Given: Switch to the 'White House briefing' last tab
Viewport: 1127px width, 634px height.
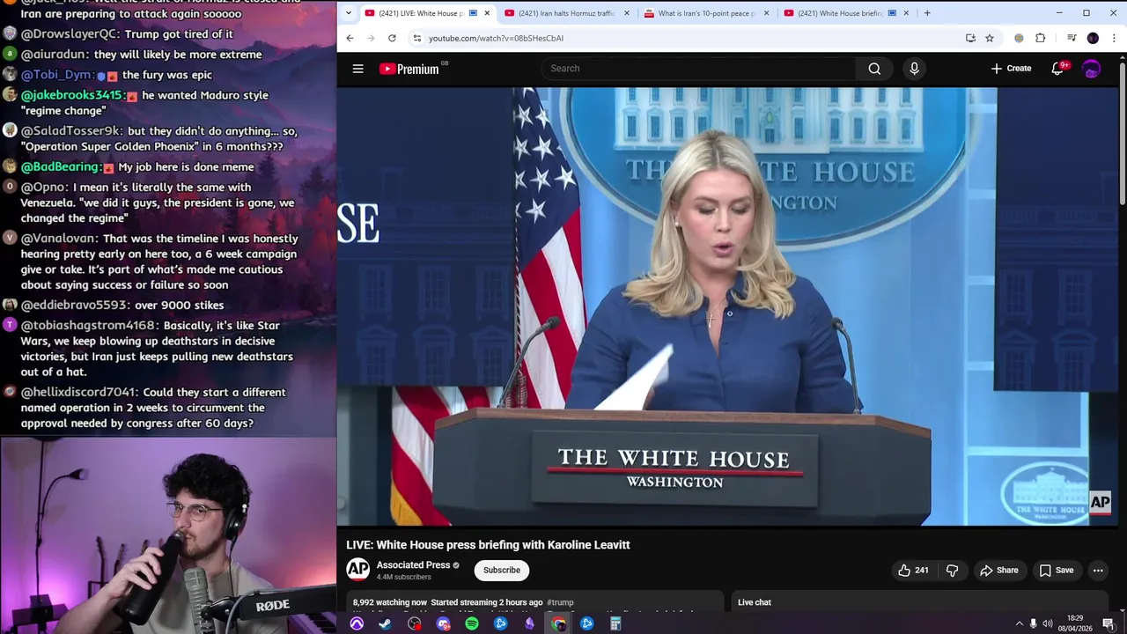Looking at the screenshot, I should coord(847,13).
